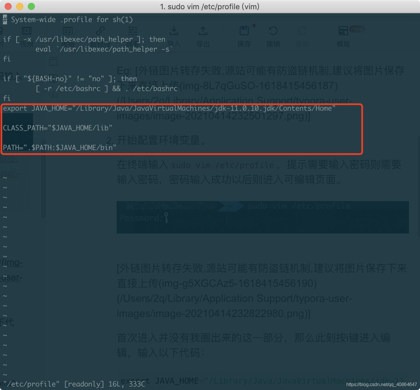Click the line 'if [ "${BASH-no}" != "no" ]; then'
This screenshot has width=420, height=390.
coord(70,79)
